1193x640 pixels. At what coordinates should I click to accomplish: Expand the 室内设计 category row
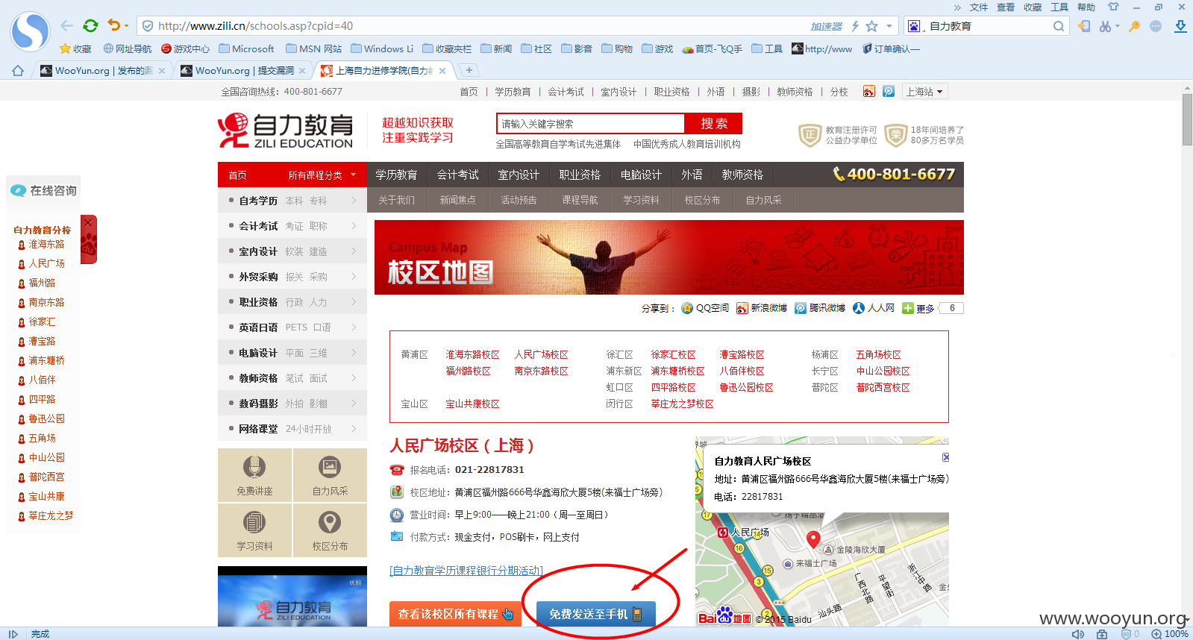292,251
